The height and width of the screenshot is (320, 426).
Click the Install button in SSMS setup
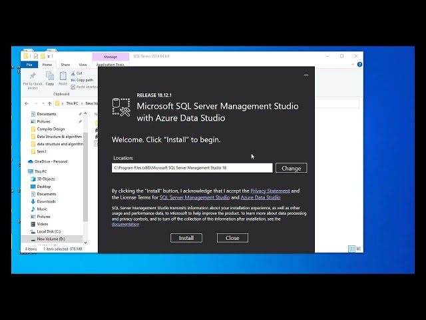click(186, 238)
